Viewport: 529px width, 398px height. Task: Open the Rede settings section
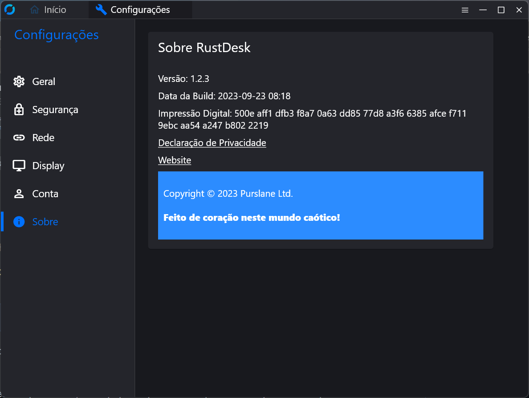point(68,138)
